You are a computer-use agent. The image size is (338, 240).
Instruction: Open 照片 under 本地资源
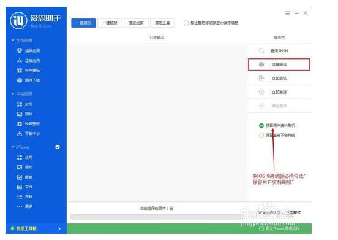(24, 114)
